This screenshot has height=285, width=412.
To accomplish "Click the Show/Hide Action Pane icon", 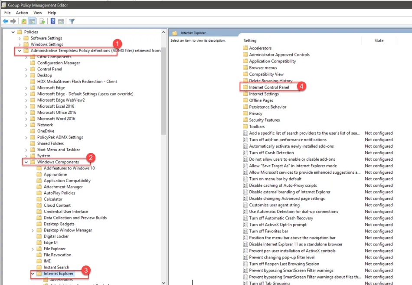I will [x=61, y=21].
